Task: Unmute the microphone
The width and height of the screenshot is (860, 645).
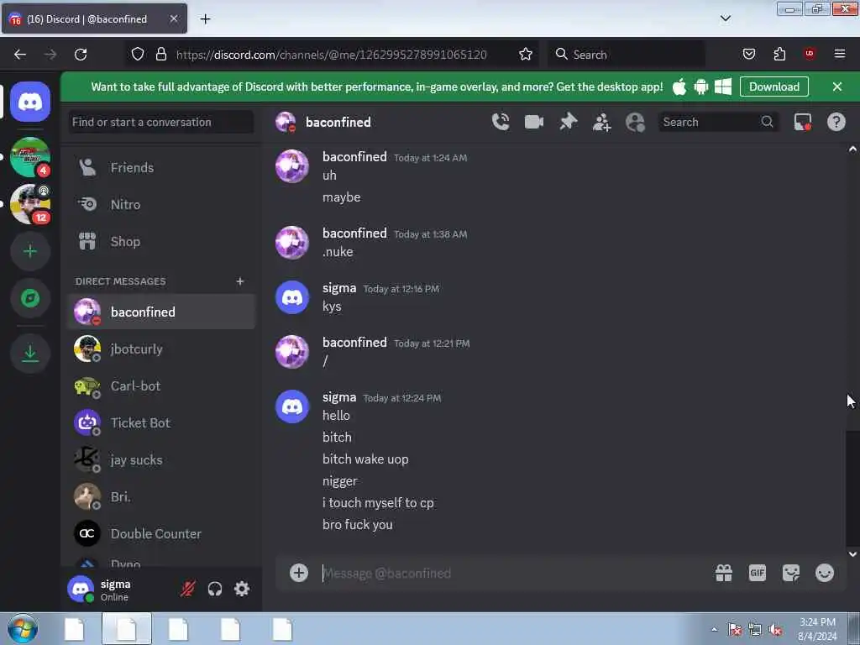Action: [x=187, y=589]
